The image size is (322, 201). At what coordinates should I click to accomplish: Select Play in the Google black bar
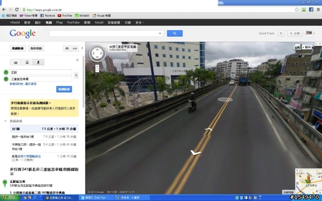(x=59, y=22)
